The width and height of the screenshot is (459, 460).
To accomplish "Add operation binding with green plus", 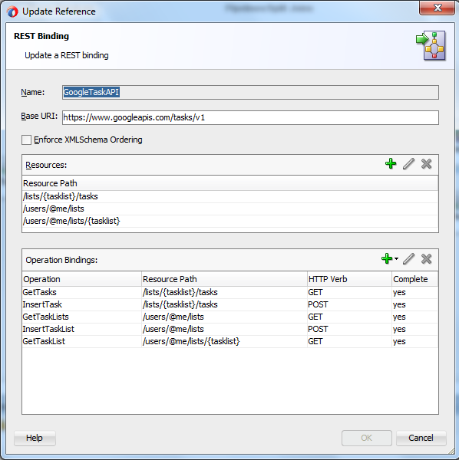I will (387, 259).
